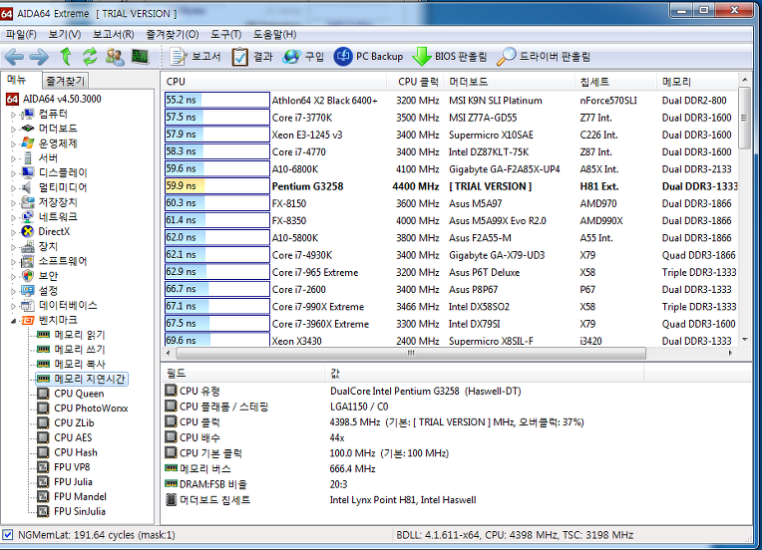Open the 파일(F) menu

pos(21,35)
